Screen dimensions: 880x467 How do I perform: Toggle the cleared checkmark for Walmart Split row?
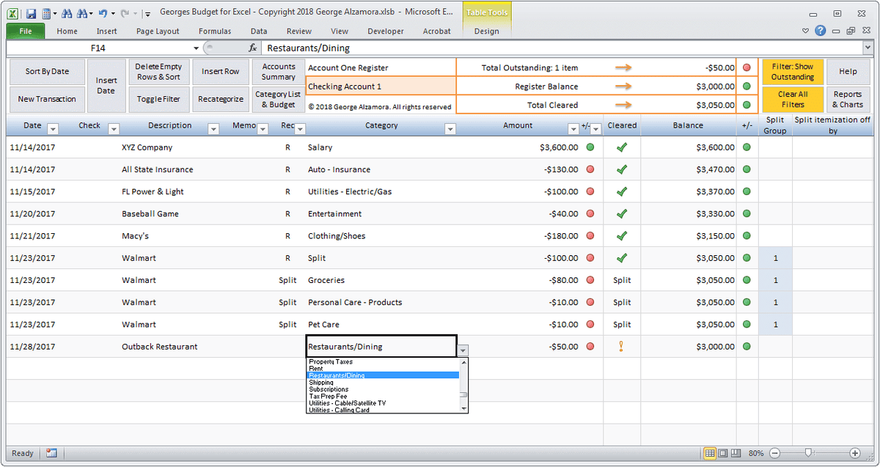click(622, 258)
